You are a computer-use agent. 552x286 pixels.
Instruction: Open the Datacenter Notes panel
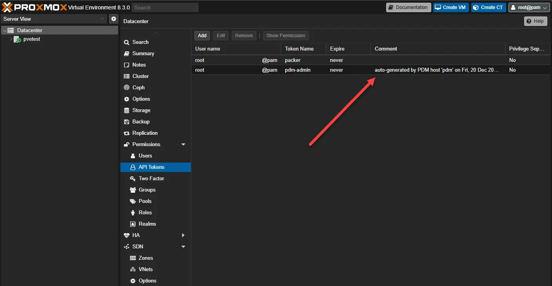tap(138, 65)
